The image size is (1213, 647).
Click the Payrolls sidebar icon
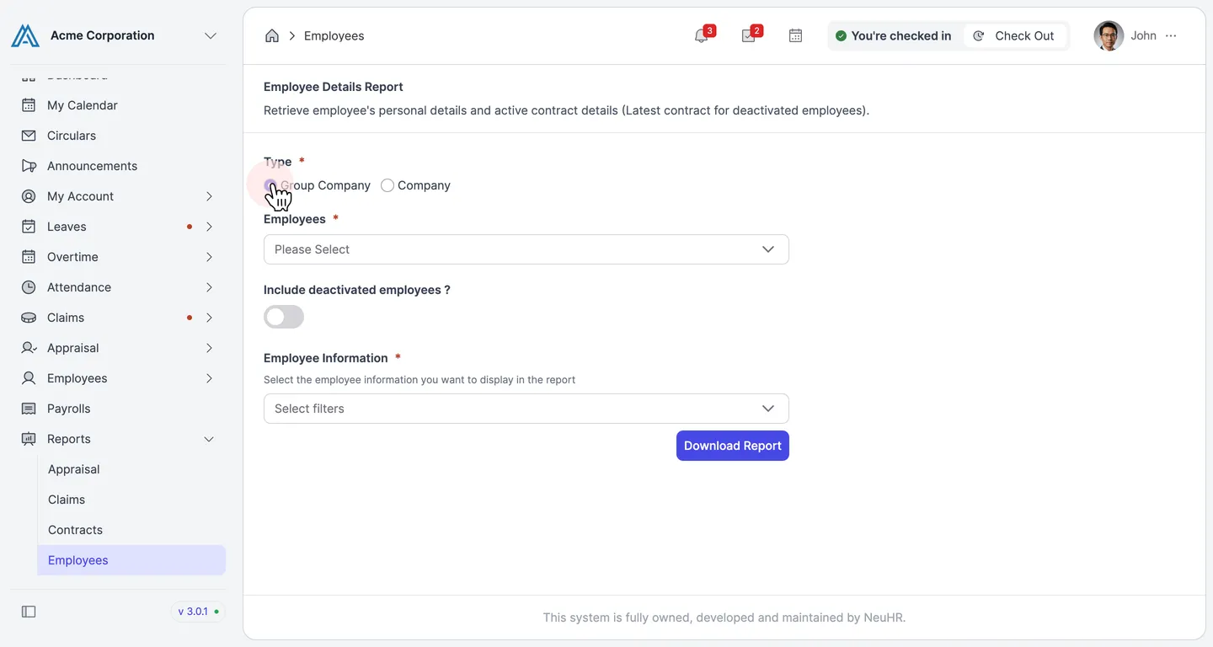click(x=29, y=409)
